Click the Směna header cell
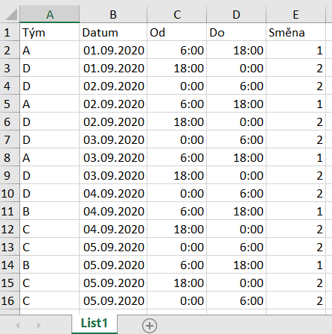The width and height of the screenshot is (332, 334). pos(296,32)
